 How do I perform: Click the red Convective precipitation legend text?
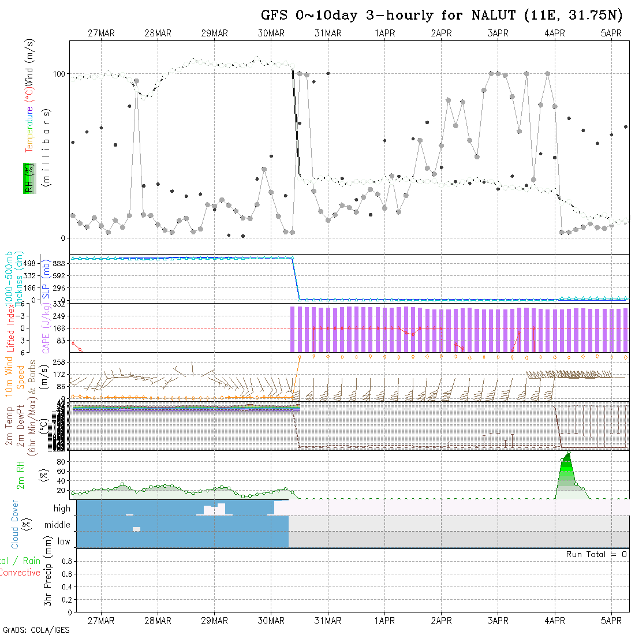(x=20, y=573)
